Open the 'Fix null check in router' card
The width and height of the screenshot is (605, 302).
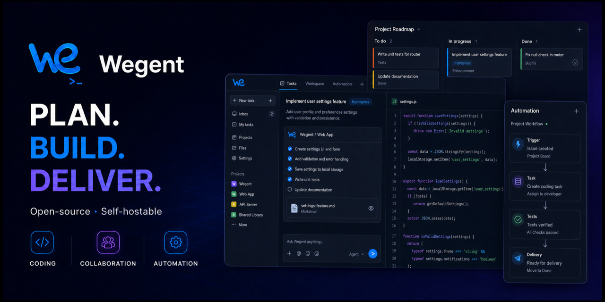tap(552, 59)
